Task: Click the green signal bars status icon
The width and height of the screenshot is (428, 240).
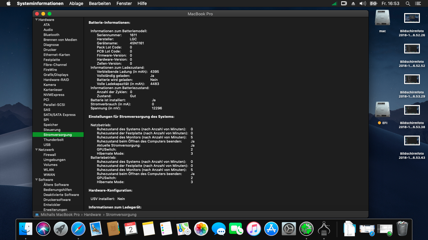Action: (334, 3)
